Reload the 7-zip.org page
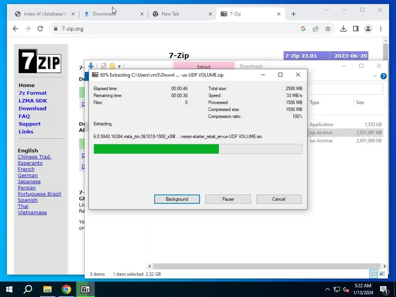The height and width of the screenshot is (297, 396). pos(40,29)
